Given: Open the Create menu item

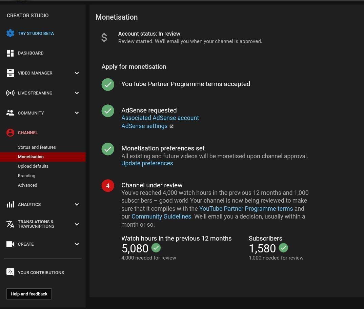Looking at the screenshot, I should coord(26,244).
